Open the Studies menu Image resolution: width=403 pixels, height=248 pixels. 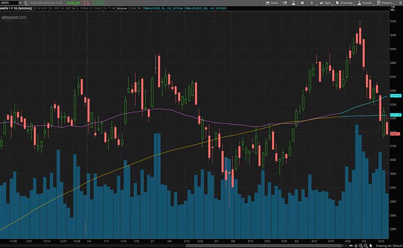365,3
